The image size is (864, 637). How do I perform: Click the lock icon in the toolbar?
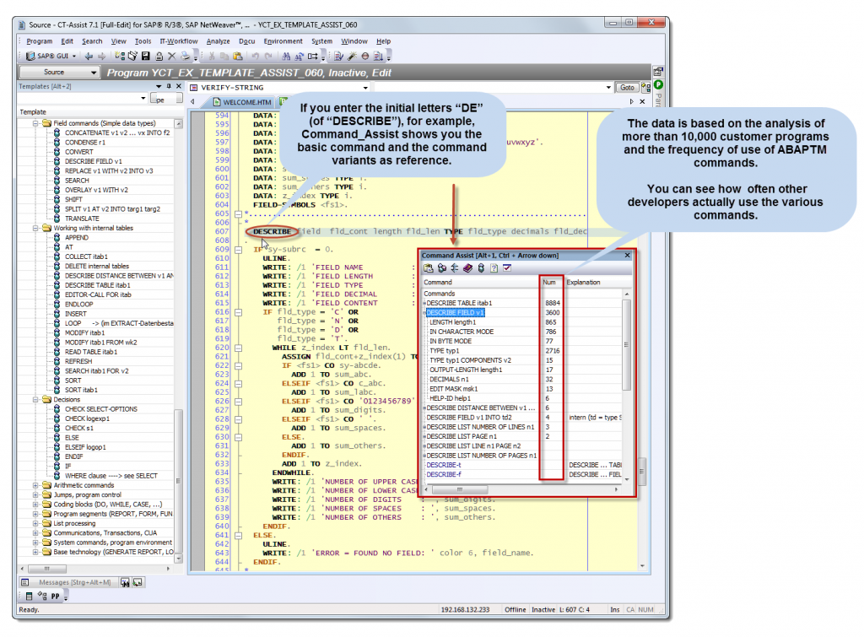pyautogui.click(x=159, y=57)
